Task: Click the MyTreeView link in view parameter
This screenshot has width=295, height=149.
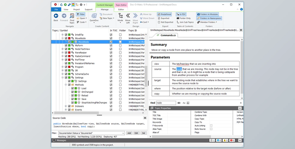Action: (183, 64)
